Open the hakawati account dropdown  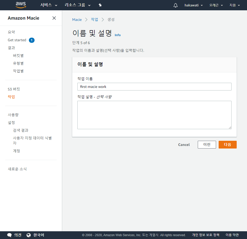[194, 5]
